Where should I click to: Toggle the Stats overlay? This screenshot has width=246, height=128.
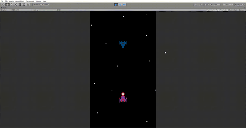(236, 10)
